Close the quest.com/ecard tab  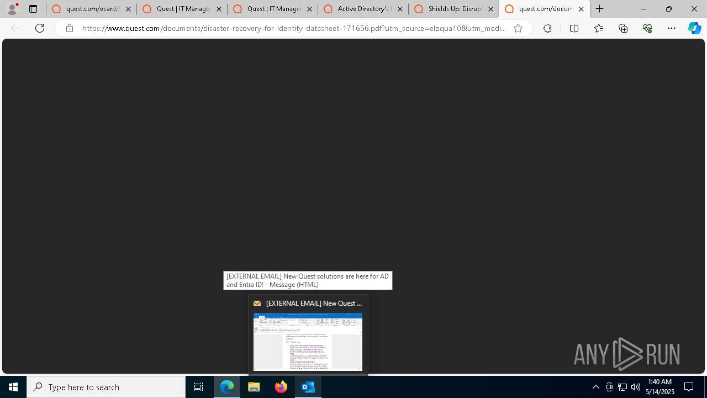point(128,9)
